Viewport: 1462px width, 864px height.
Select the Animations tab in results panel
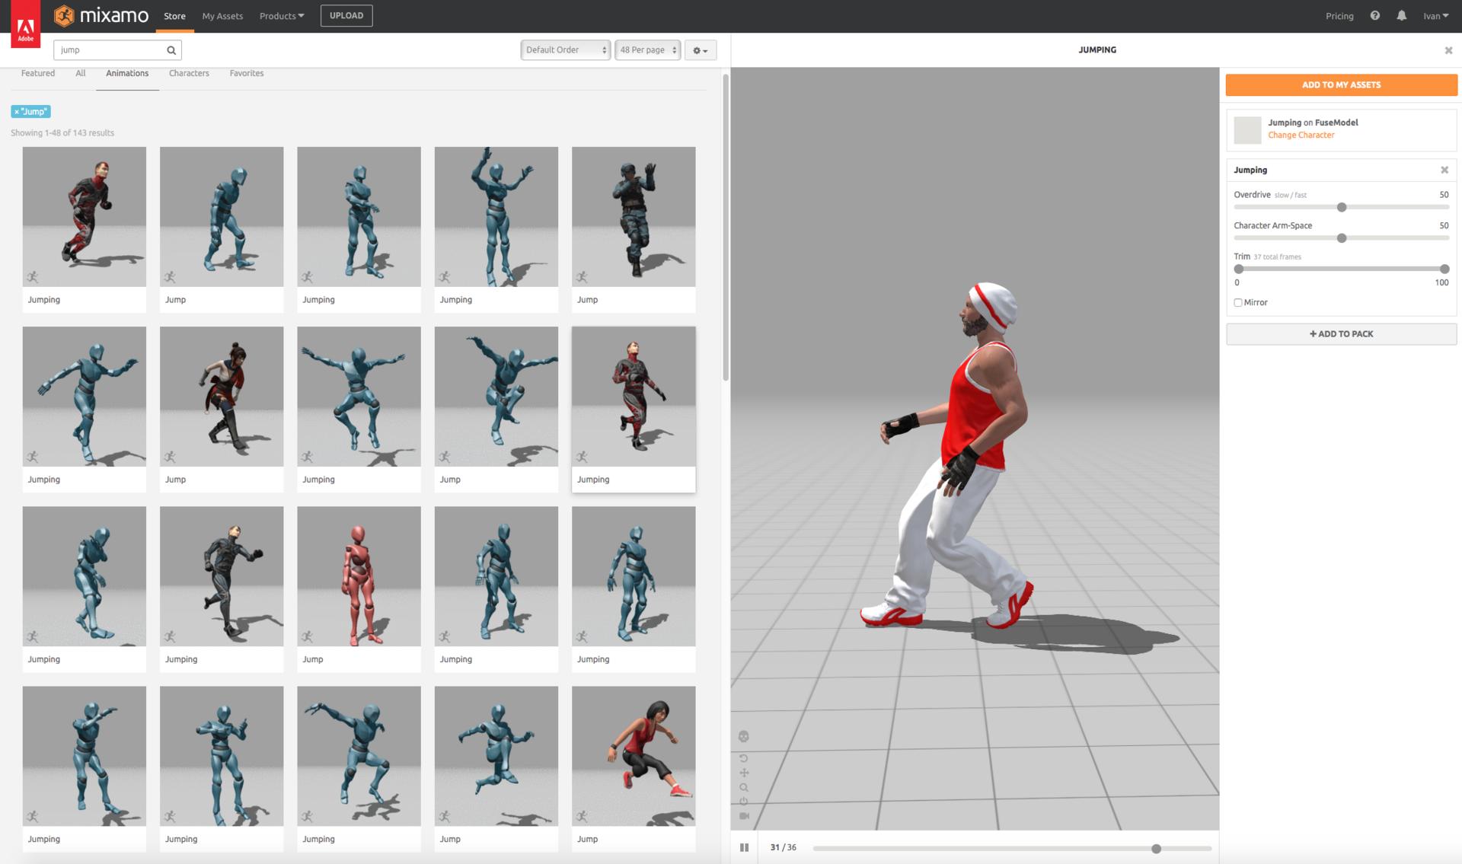click(126, 73)
